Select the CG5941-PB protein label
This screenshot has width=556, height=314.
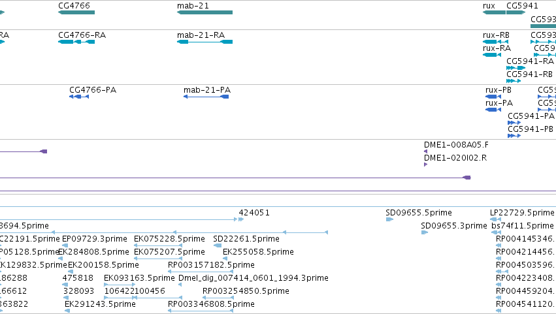(x=531, y=129)
